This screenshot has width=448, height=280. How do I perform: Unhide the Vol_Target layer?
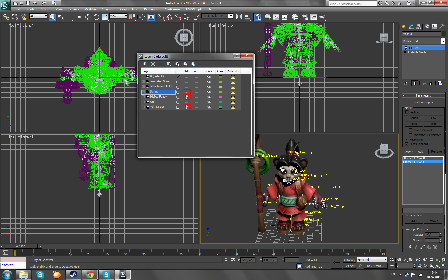(x=187, y=107)
